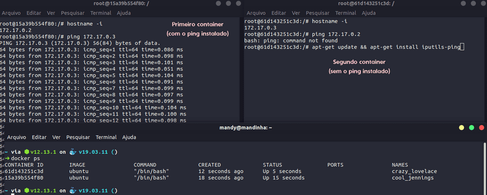Click the Node.js hexagon icon in the bottom prompt line
This screenshot has width=487, height=195.
[27, 190]
